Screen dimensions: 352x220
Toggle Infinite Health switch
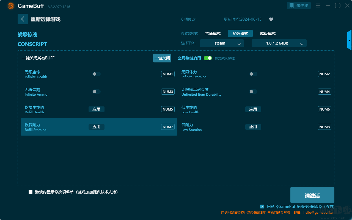pyautogui.click(x=96, y=74)
